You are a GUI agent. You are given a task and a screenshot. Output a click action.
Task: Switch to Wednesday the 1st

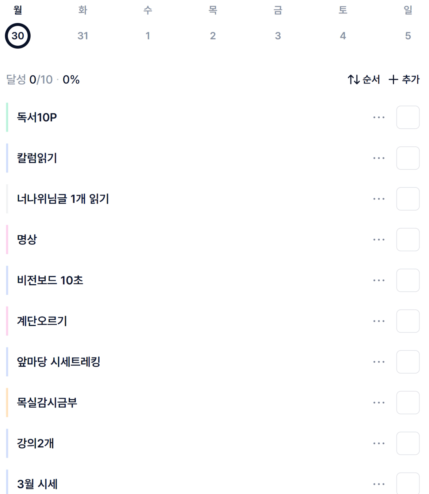pos(148,36)
